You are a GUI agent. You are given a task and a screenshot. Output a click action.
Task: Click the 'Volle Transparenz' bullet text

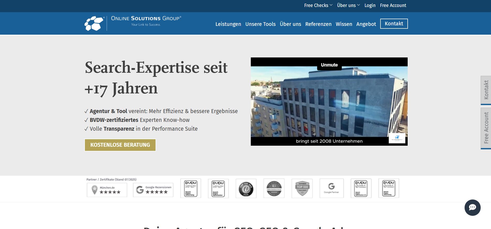coord(141,129)
